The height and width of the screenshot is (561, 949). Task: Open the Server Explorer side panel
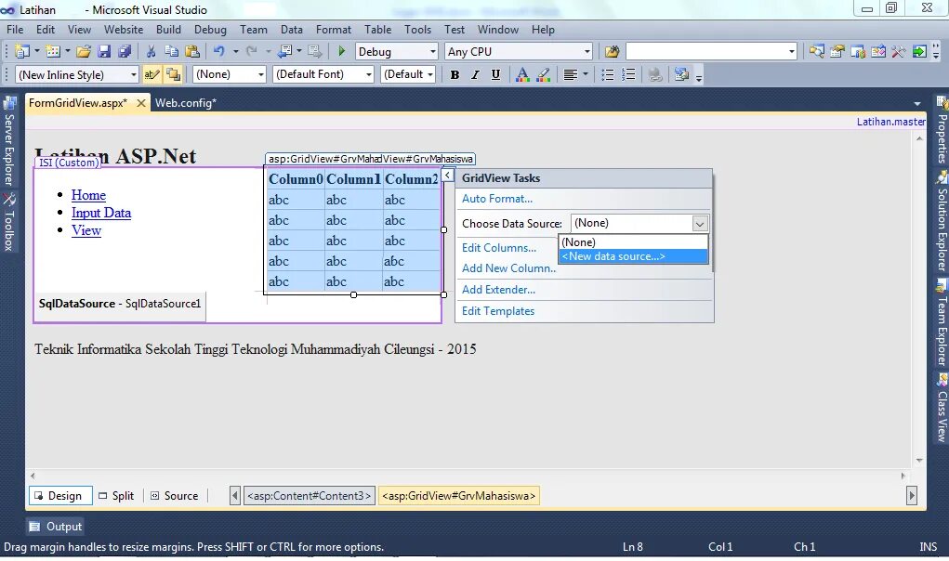pyautogui.click(x=9, y=141)
